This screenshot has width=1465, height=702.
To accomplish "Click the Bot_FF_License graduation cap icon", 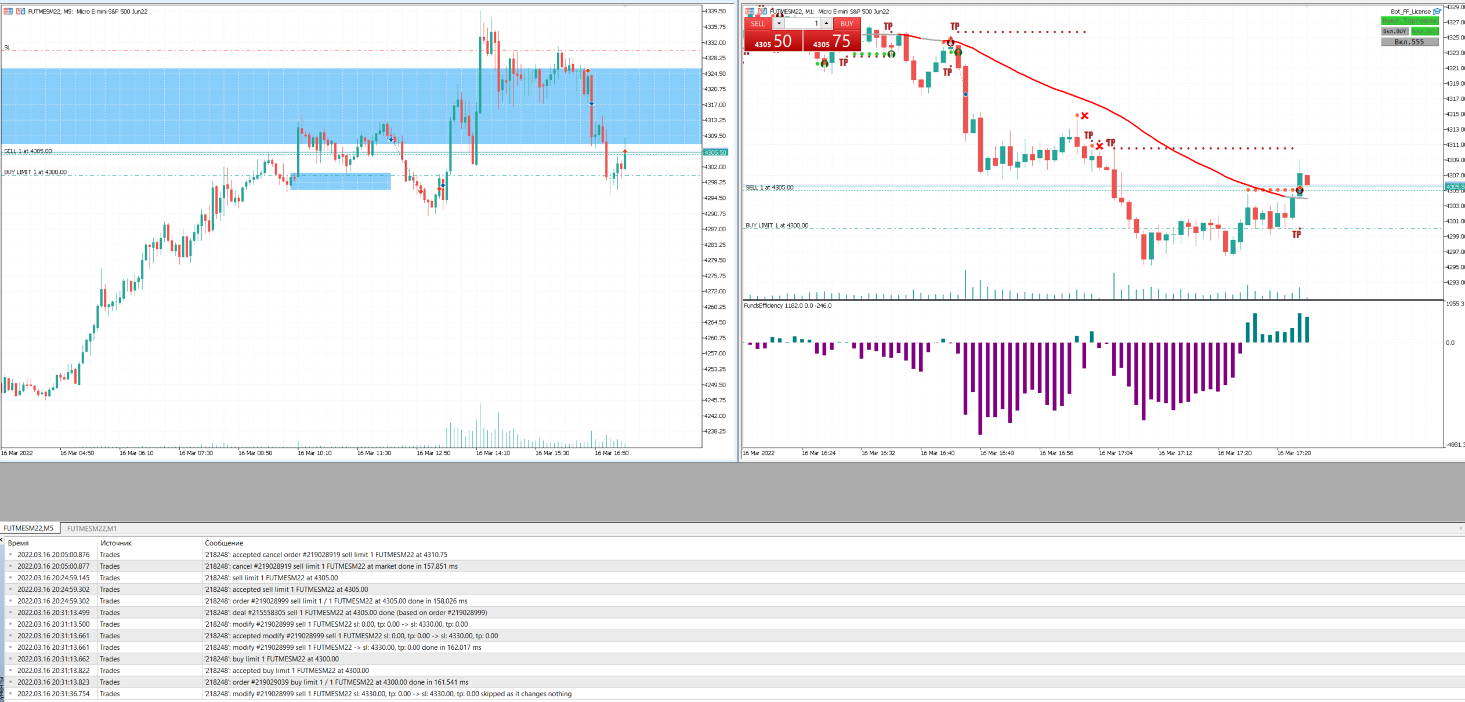I will [x=1437, y=11].
